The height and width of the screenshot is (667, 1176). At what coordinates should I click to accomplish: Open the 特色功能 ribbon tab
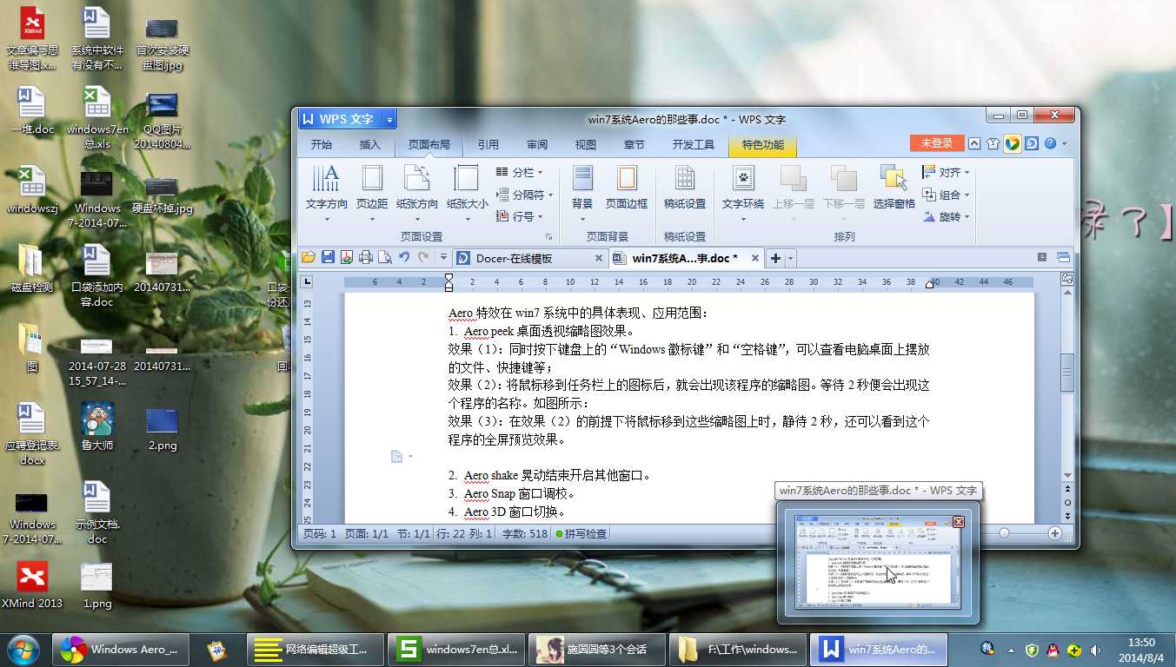pyautogui.click(x=762, y=144)
